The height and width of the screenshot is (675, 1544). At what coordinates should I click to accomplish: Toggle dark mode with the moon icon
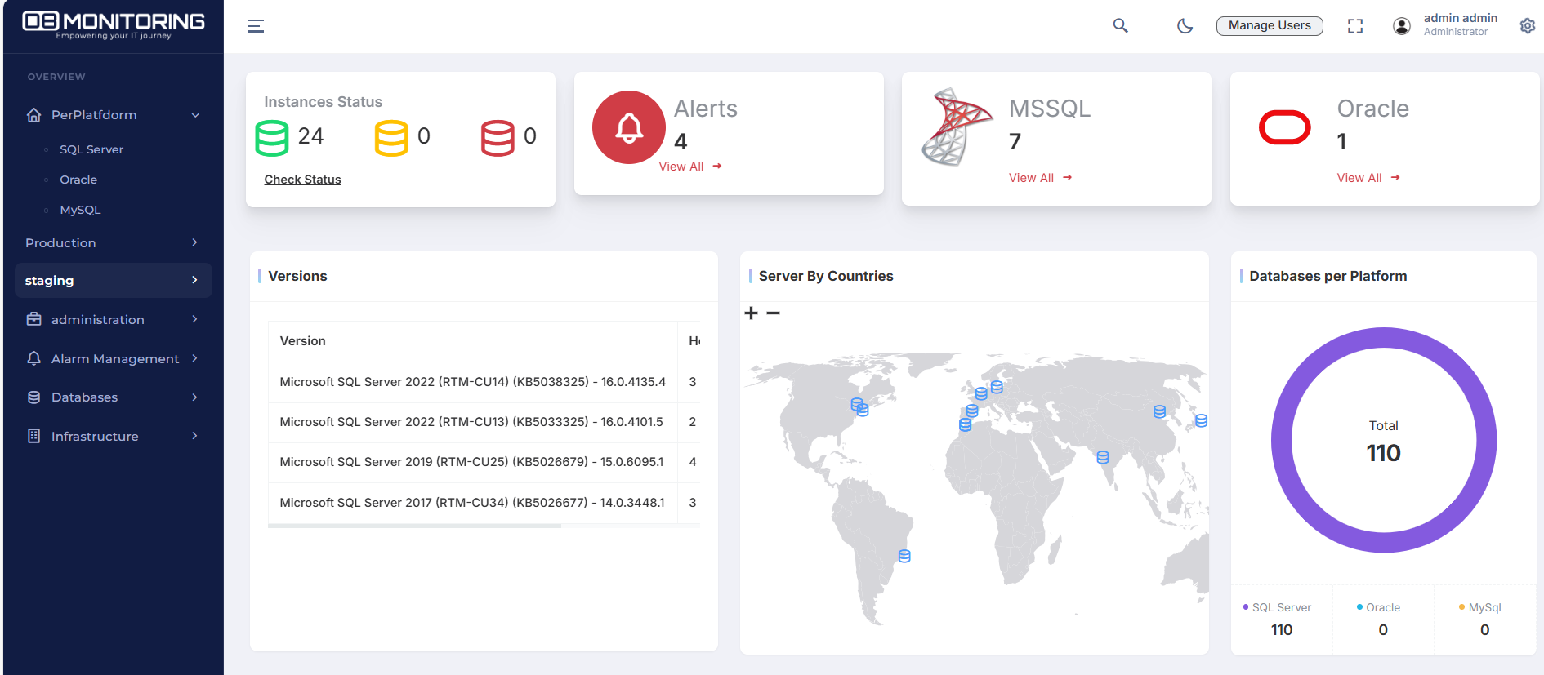[x=1185, y=26]
